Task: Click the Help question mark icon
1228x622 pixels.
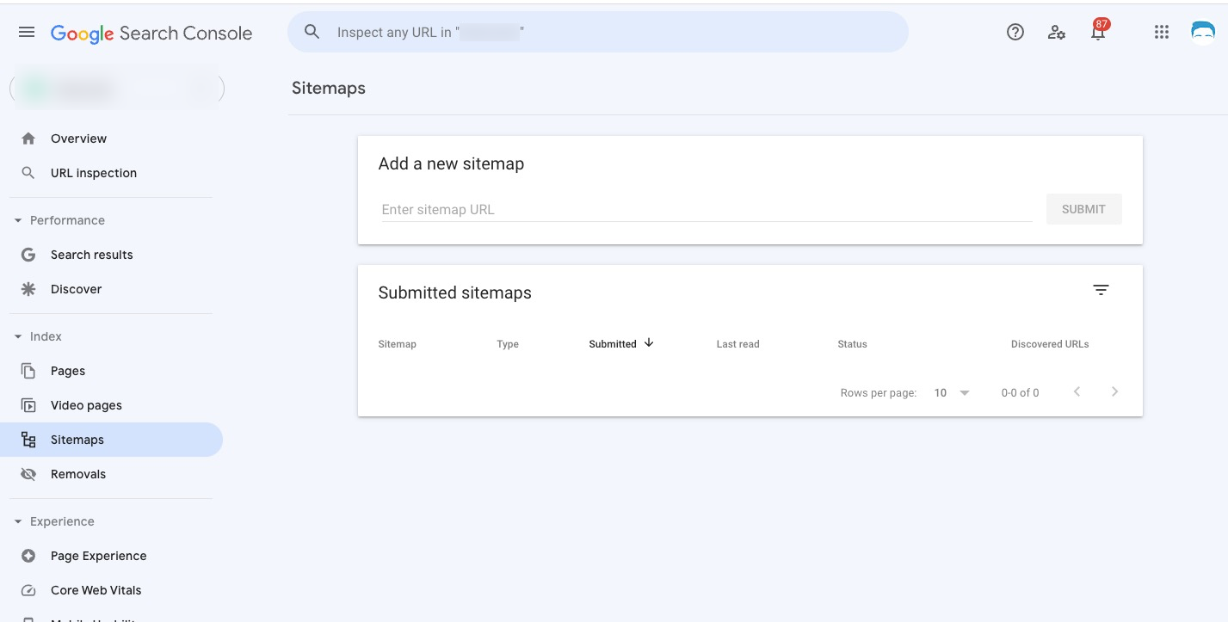Action: [1015, 32]
